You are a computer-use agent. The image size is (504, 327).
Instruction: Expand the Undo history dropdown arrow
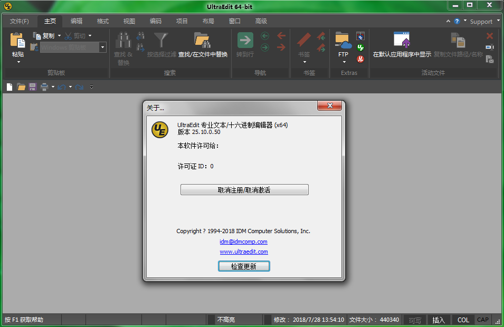pos(70,86)
